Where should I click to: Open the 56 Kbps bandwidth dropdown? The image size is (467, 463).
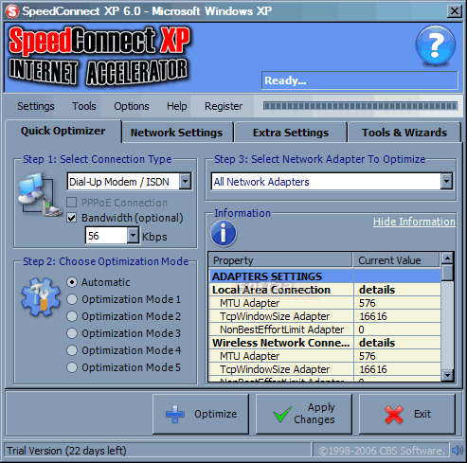pyautogui.click(x=133, y=236)
